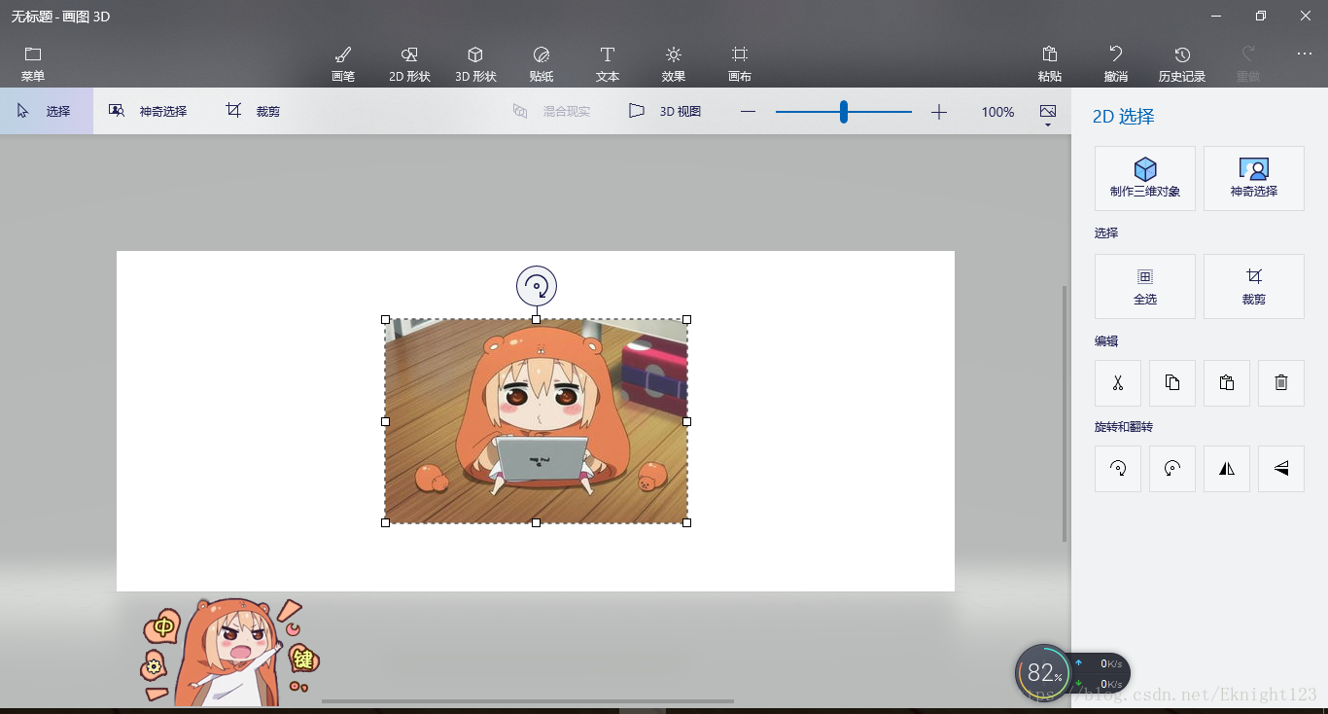Viewport: 1328px width, 714px height.
Task: Click 神奇选择 button in side panel
Action: click(1254, 178)
